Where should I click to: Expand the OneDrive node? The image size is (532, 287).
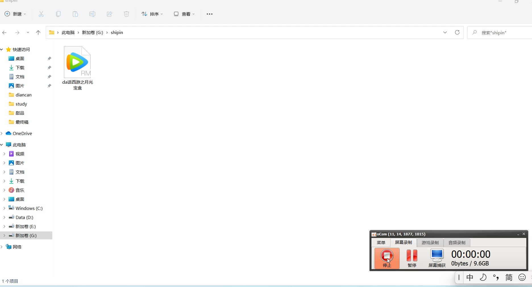pos(2,133)
